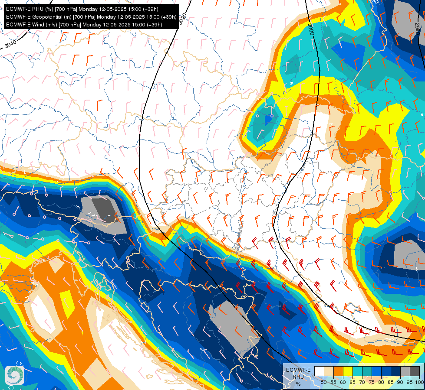Pick the cyan 65-70% legend swatch

(358, 371)
